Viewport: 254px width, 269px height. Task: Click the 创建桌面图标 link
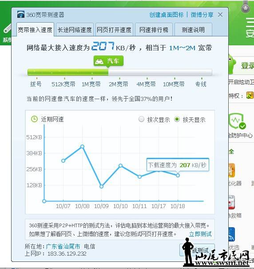167,15
